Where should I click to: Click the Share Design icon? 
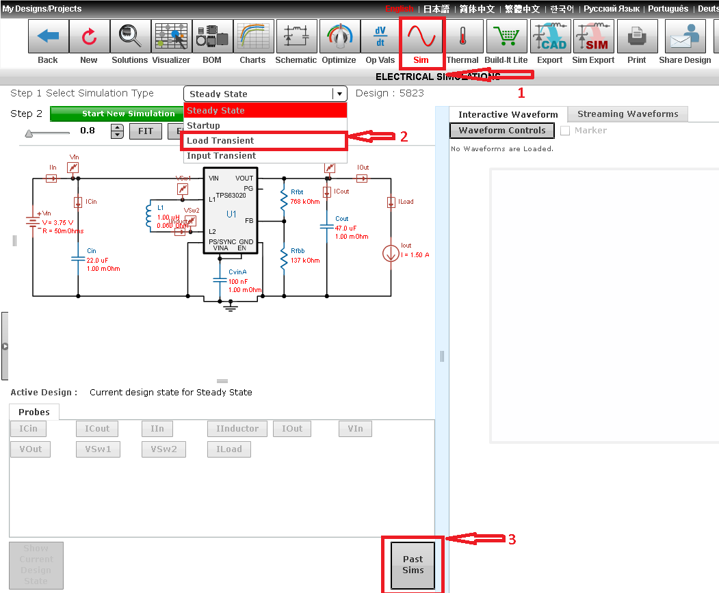[685, 36]
